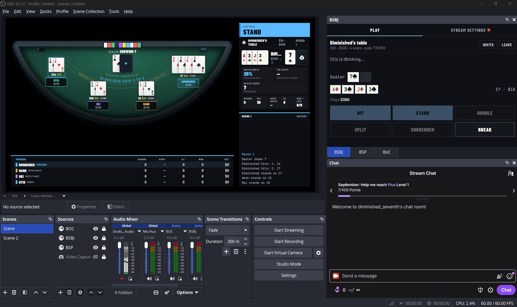This screenshot has height=307, width=517.
Task: Unlock the BOC source
Action: tap(104, 229)
